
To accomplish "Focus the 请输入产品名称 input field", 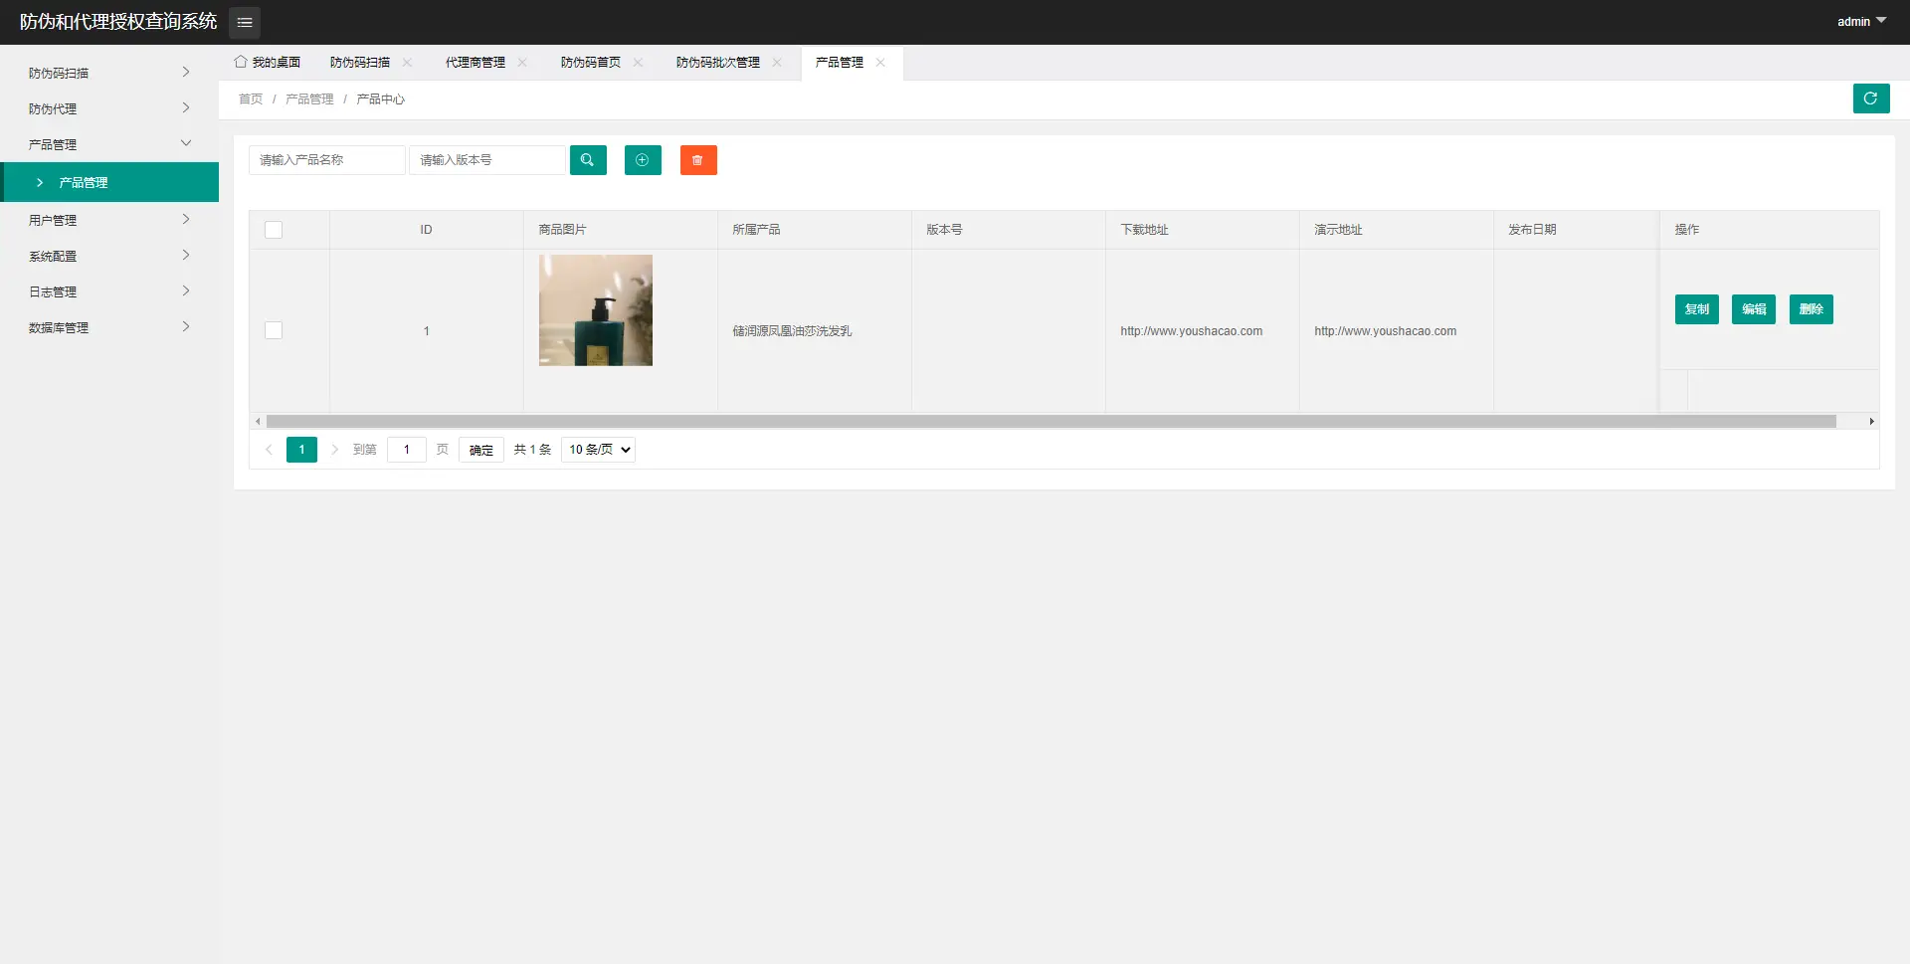I will 327,160.
